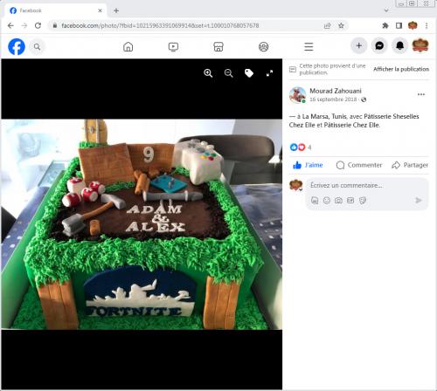Open Groups from top navigation

click(264, 46)
